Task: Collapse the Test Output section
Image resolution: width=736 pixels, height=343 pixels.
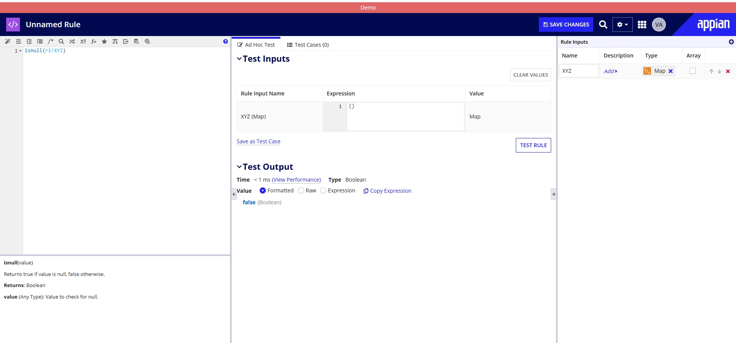Action: 239,167
